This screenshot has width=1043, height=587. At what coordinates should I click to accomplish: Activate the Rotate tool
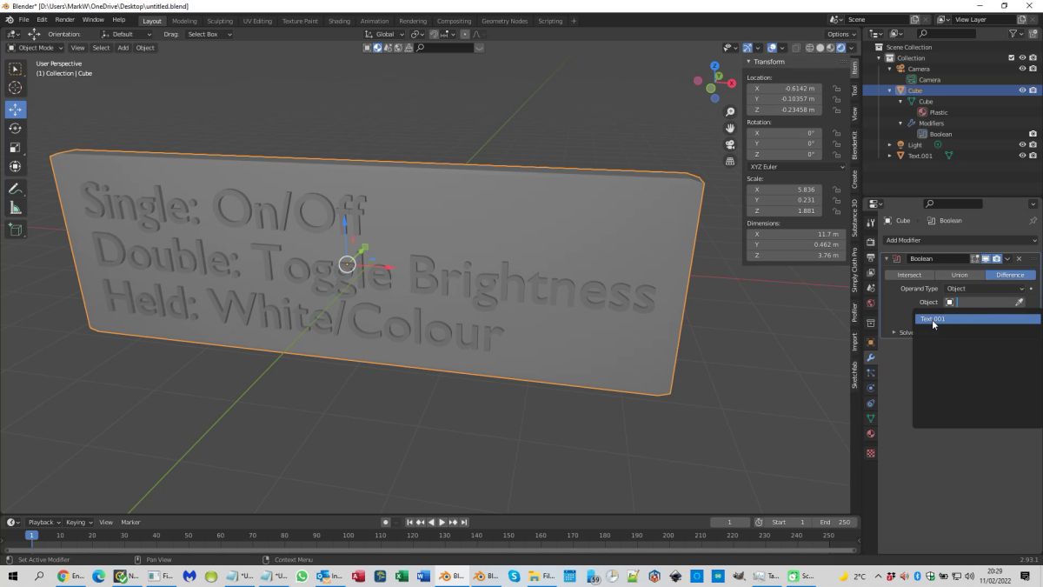click(16, 129)
